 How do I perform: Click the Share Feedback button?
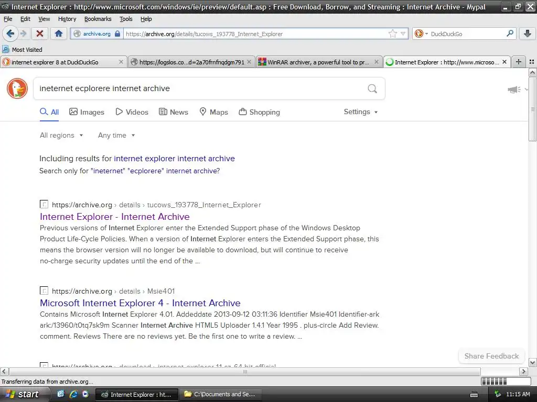pyautogui.click(x=491, y=356)
